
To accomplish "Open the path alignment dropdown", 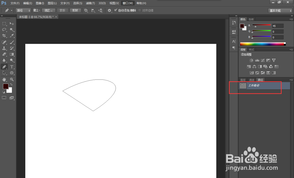I will point(93,11).
